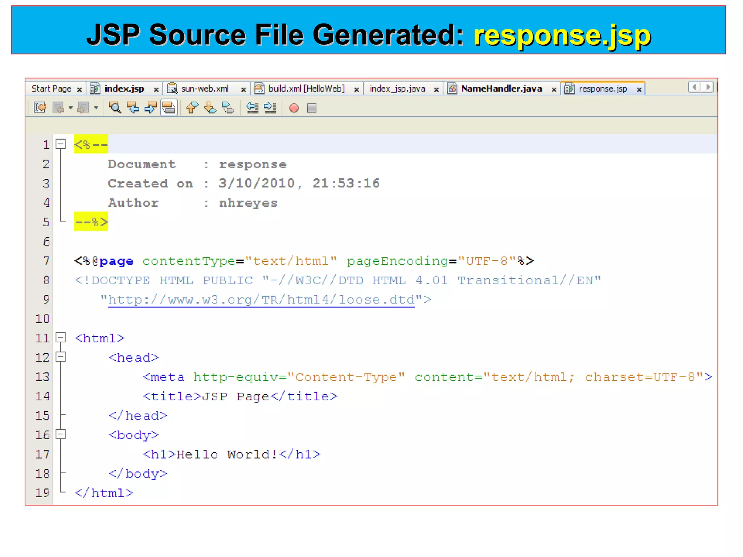Click the response.jsp tab file icon
The image size is (743, 557).
coord(570,88)
